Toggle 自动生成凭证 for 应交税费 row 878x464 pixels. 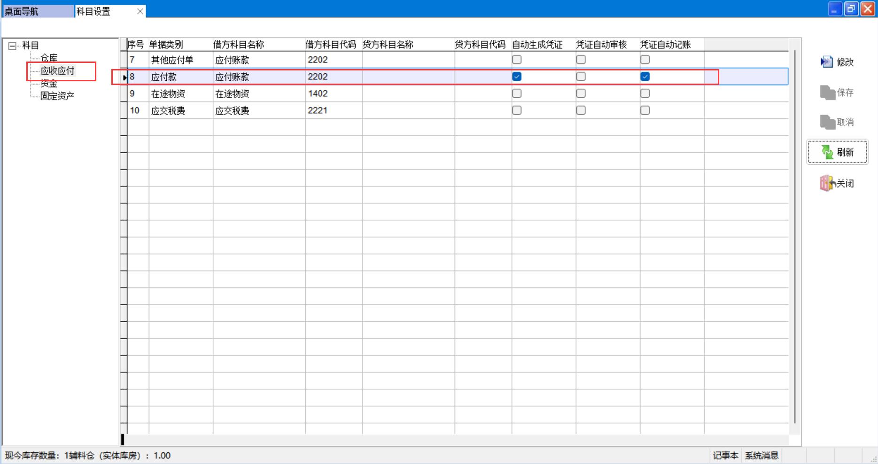[517, 110]
